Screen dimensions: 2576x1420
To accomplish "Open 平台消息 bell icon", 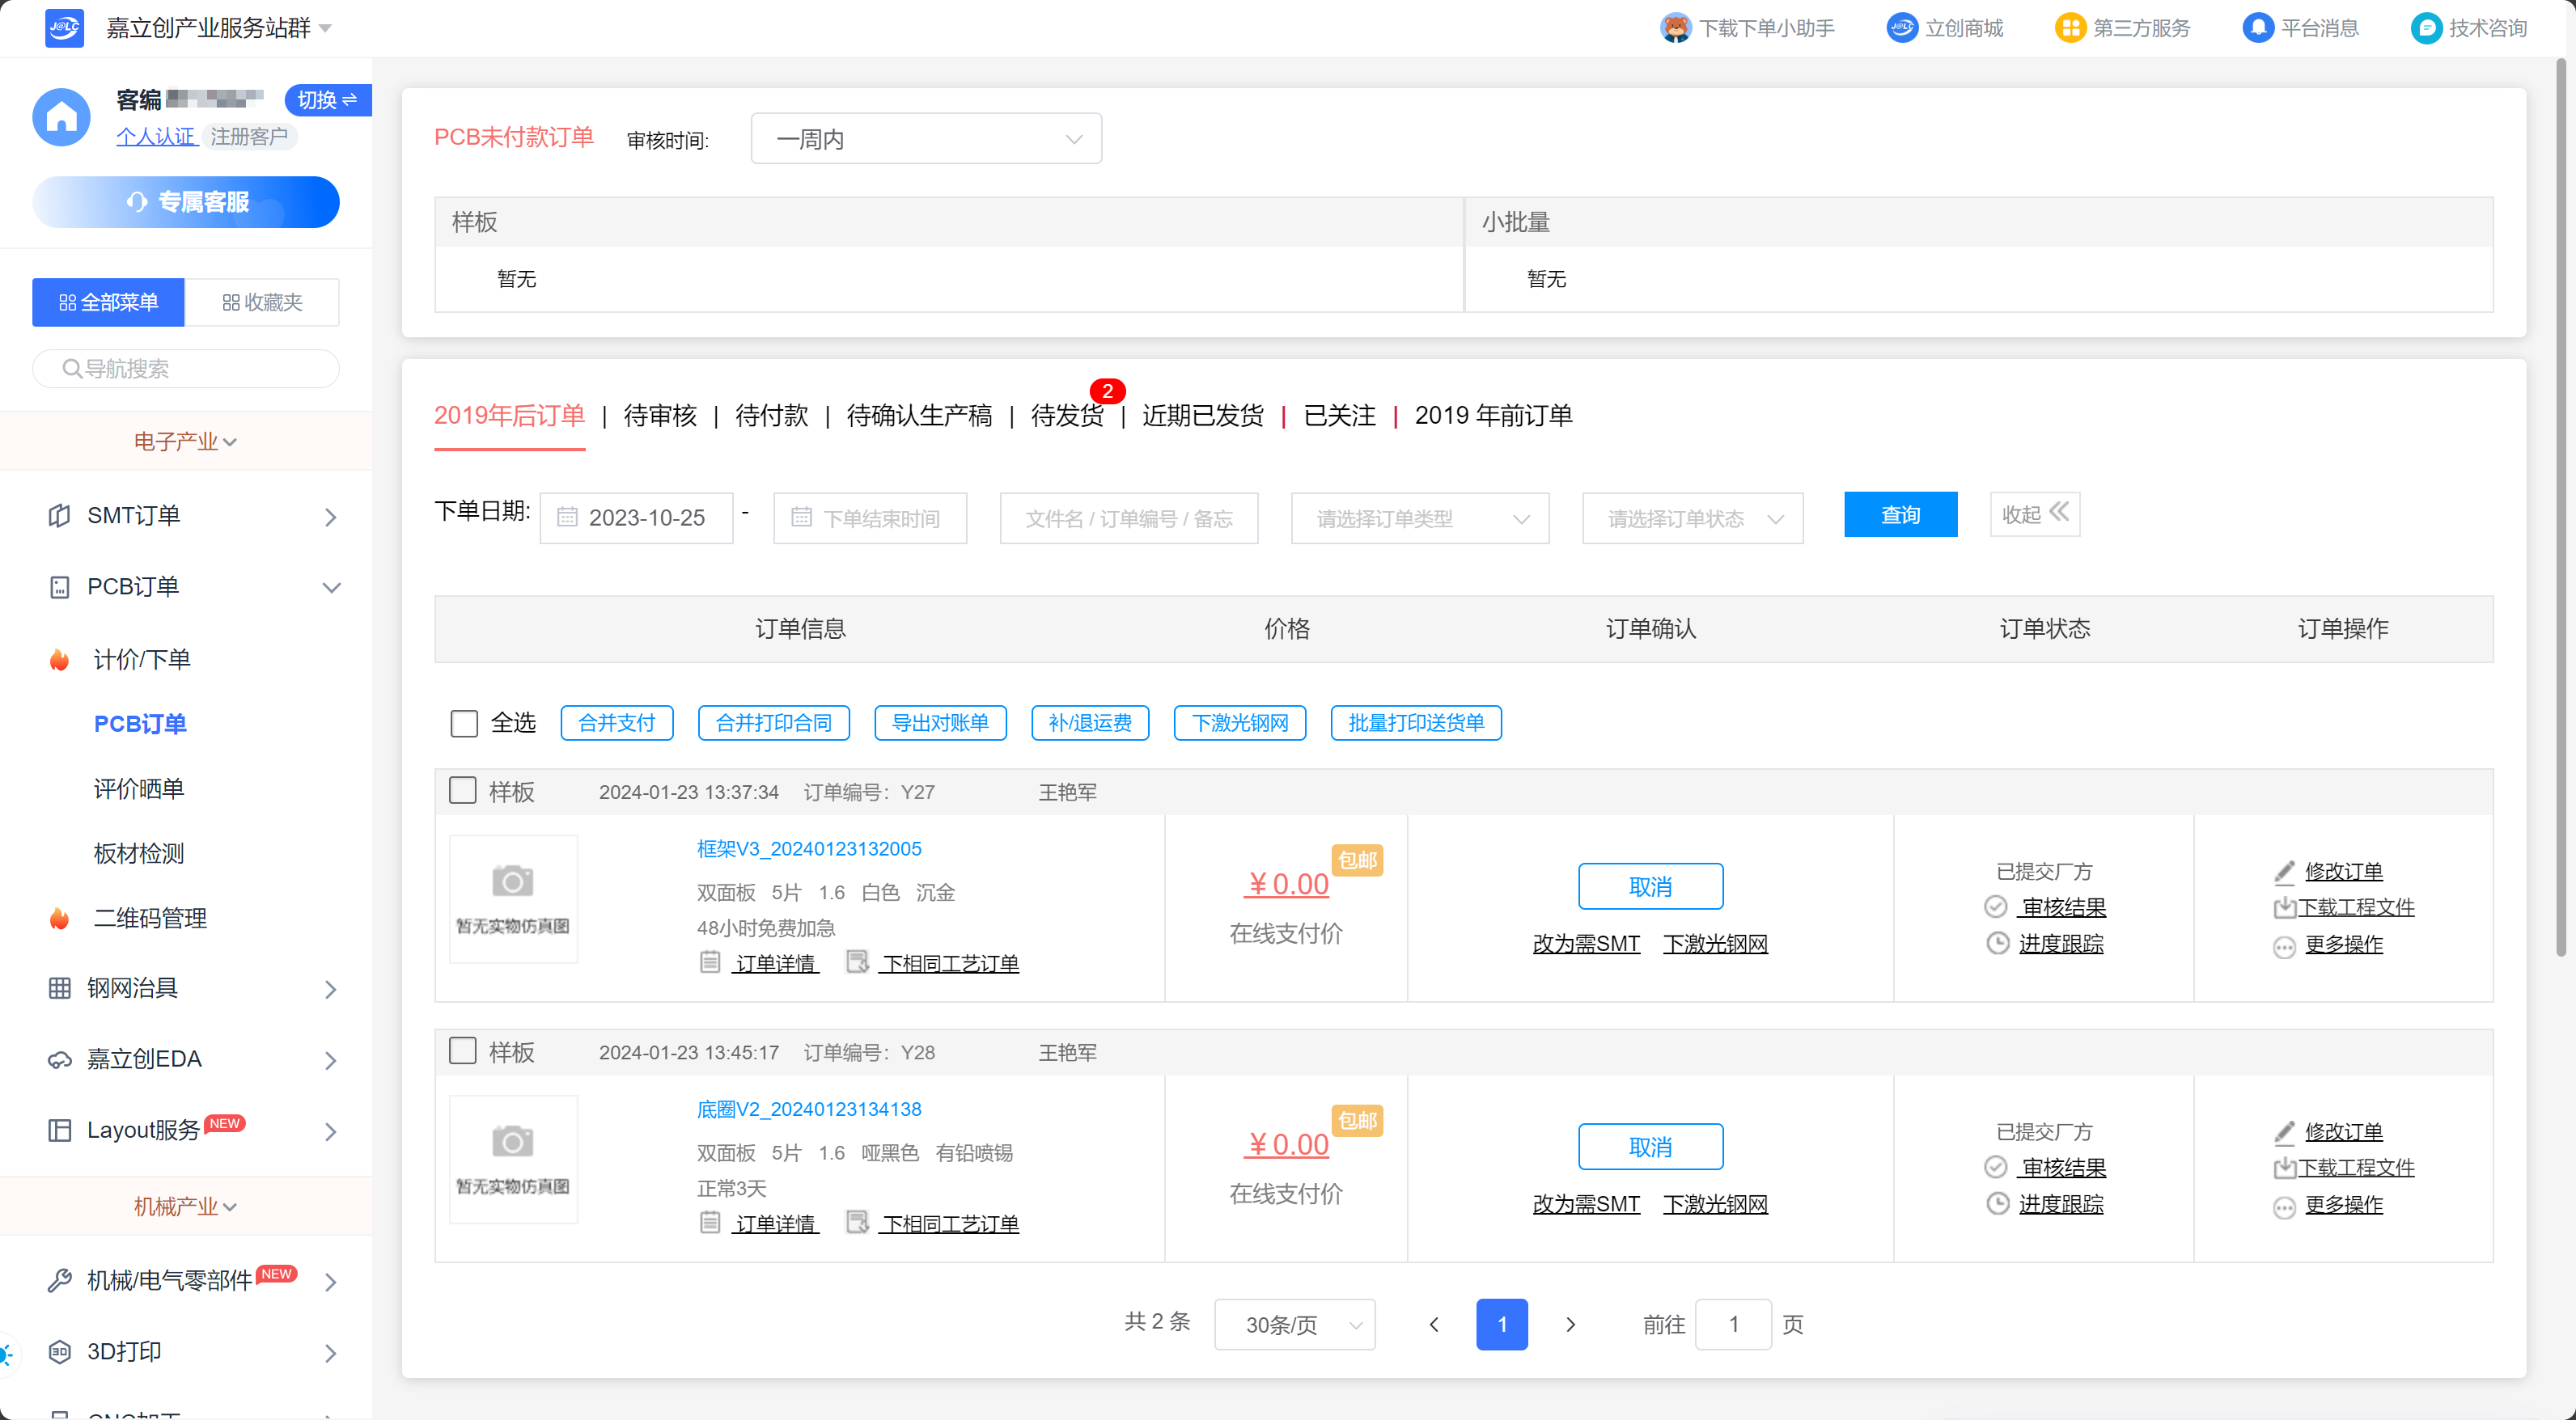I will [x=2257, y=28].
